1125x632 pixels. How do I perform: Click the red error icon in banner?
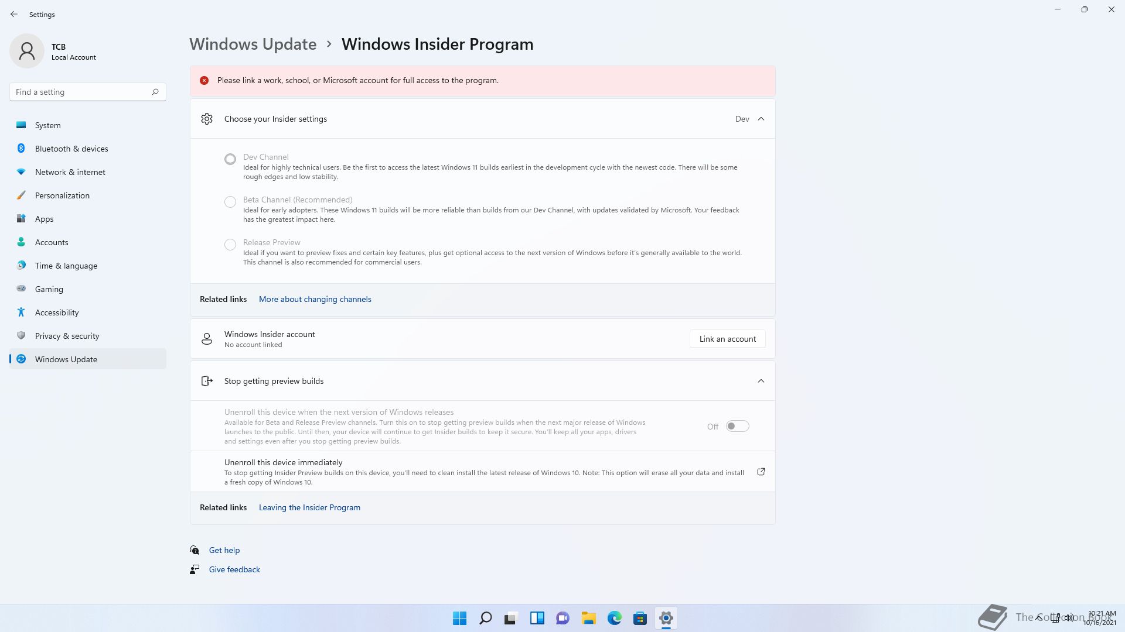(x=204, y=81)
